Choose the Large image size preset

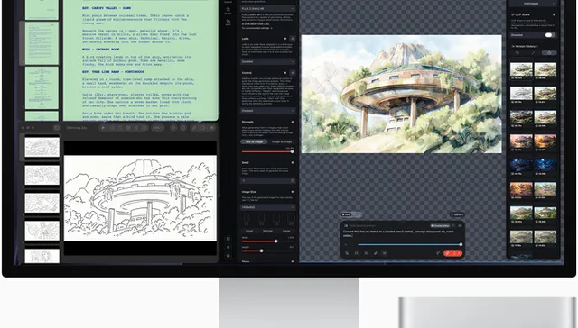(x=286, y=231)
